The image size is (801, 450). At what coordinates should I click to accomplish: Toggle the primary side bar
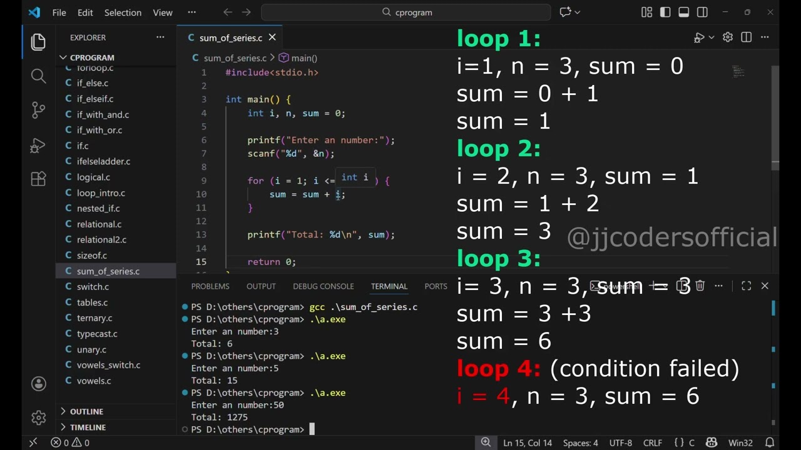point(665,12)
